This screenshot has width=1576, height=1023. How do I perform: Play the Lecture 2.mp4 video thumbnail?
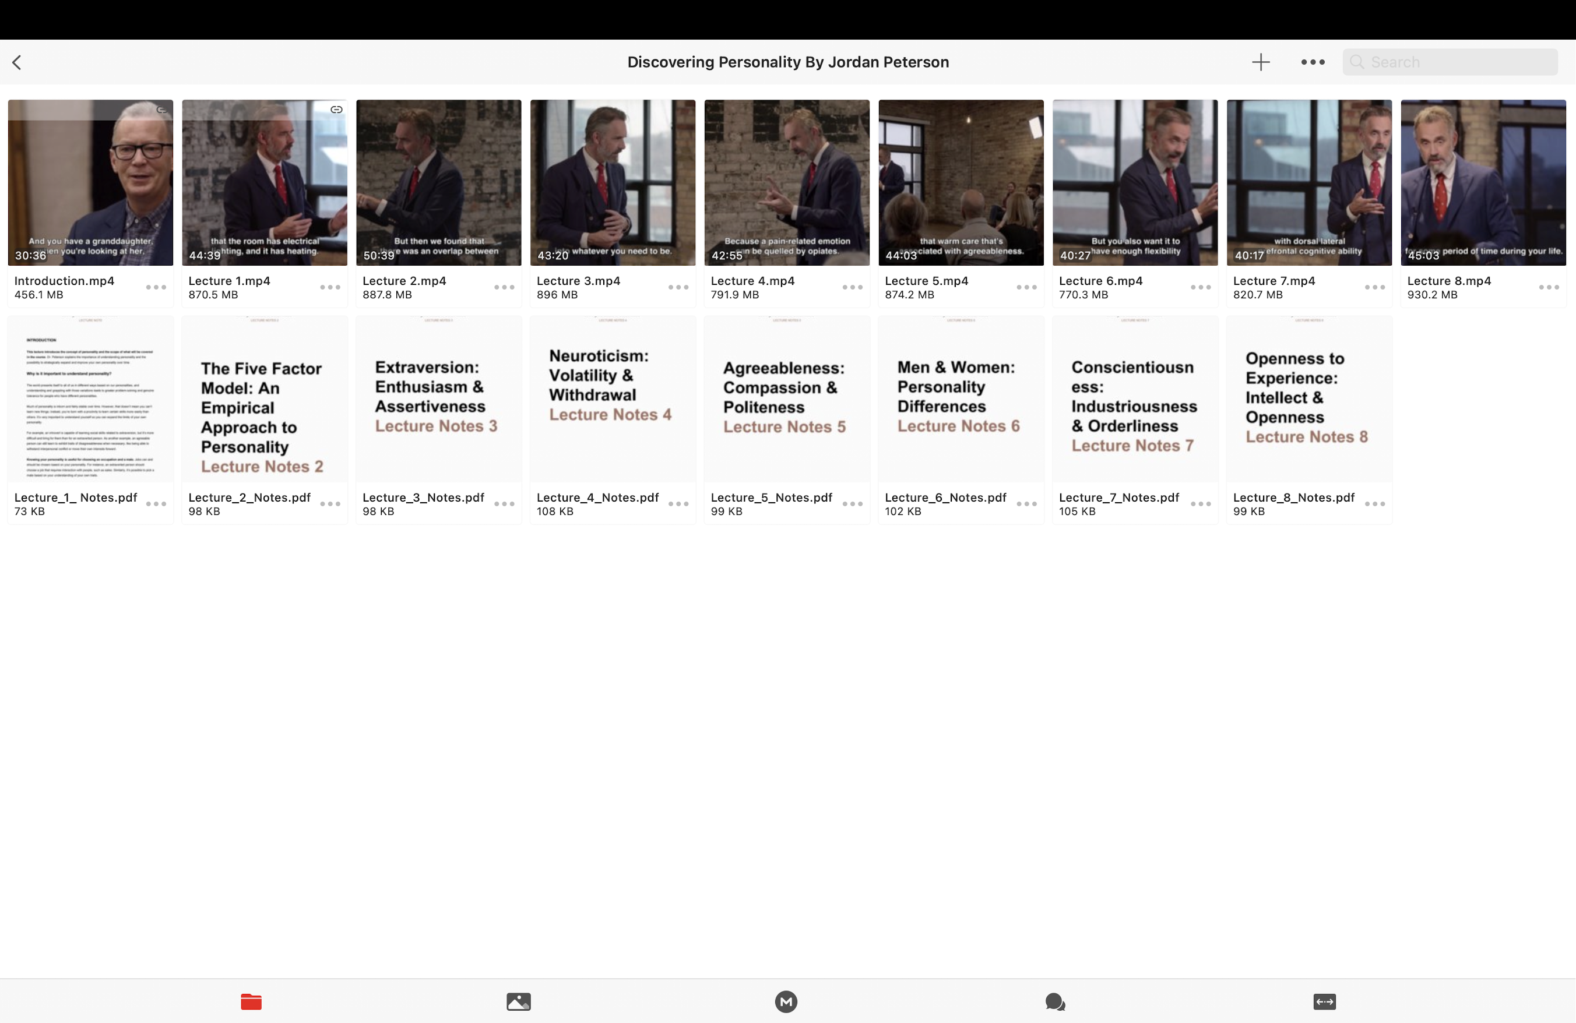tap(439, 182)
